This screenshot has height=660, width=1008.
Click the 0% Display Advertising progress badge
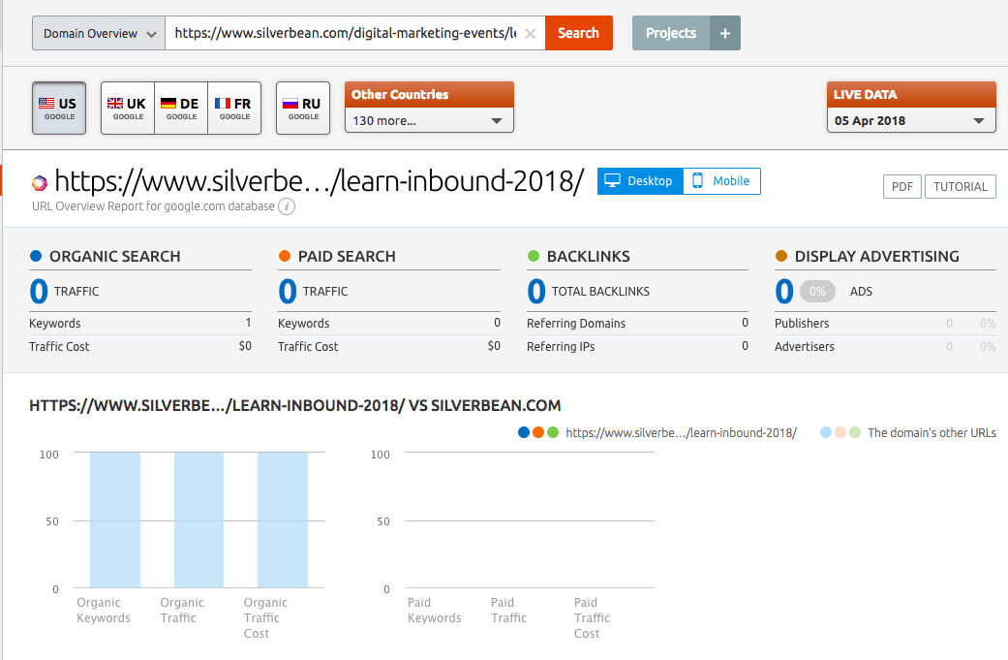818,291
